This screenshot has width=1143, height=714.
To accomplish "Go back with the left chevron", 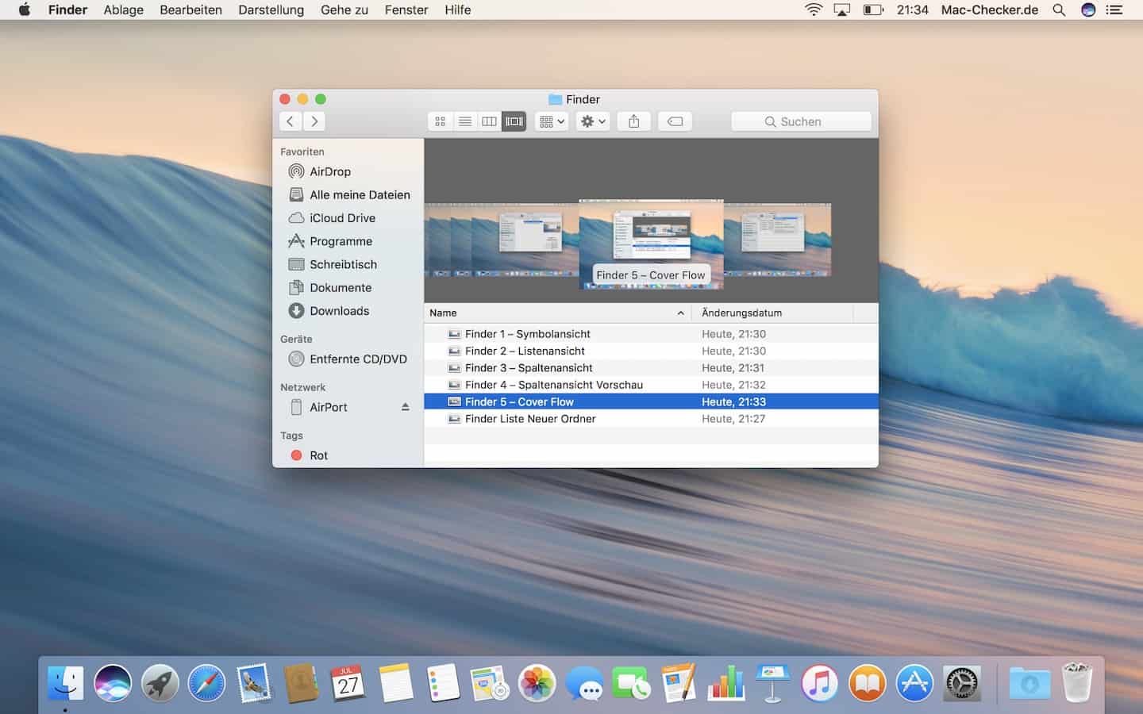I will click(x=291, y=121).
